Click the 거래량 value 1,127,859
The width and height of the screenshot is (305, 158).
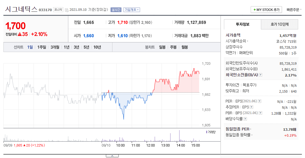click(197, 23)
